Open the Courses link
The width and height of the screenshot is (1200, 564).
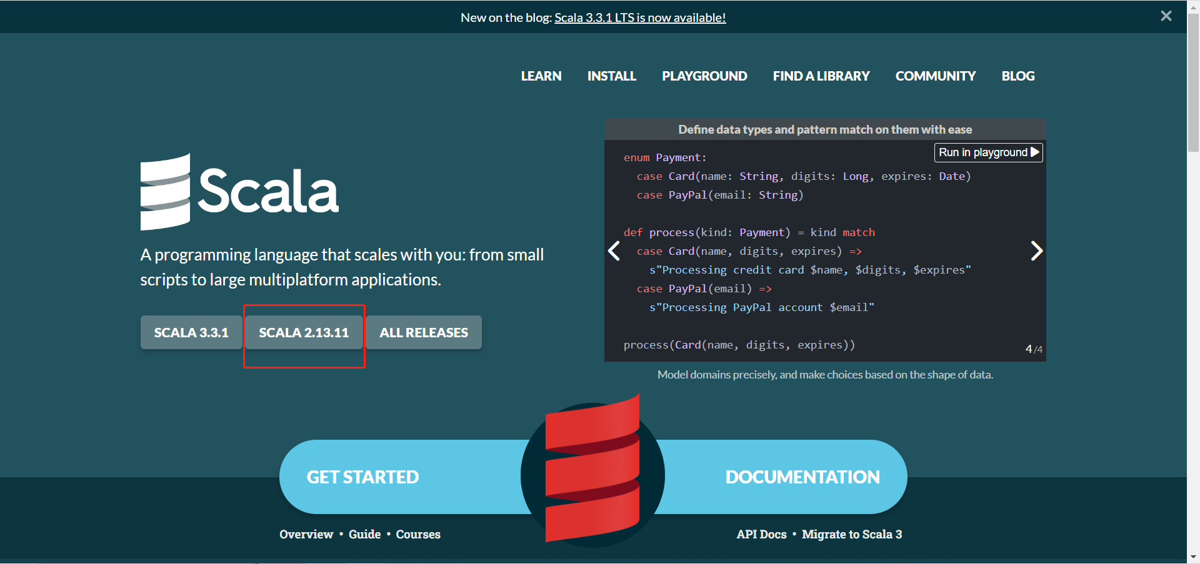point(418,535)
